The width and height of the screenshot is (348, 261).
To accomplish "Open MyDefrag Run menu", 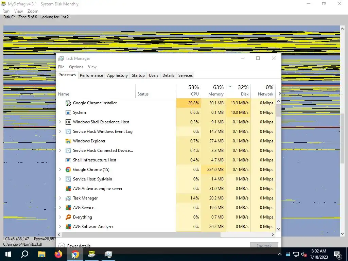I will pyautogui.click(x=6, y=11).
